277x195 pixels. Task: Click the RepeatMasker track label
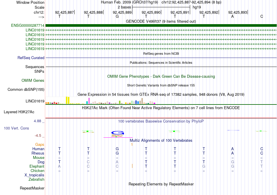point(32,188)
